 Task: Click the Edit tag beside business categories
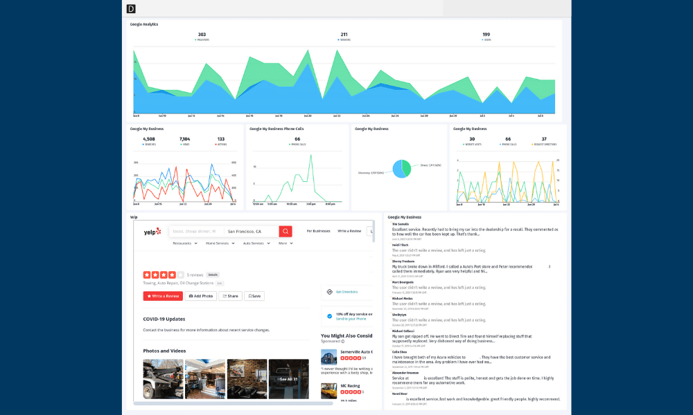point(219,283)
